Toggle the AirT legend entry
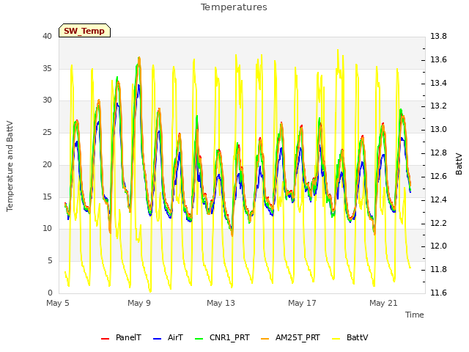This screenshot has height=352, width=469. point(168,337)
